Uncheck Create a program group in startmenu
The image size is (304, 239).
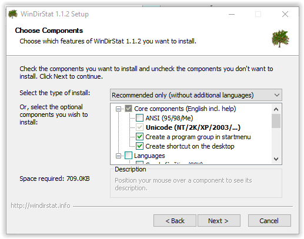coord(139,137)
